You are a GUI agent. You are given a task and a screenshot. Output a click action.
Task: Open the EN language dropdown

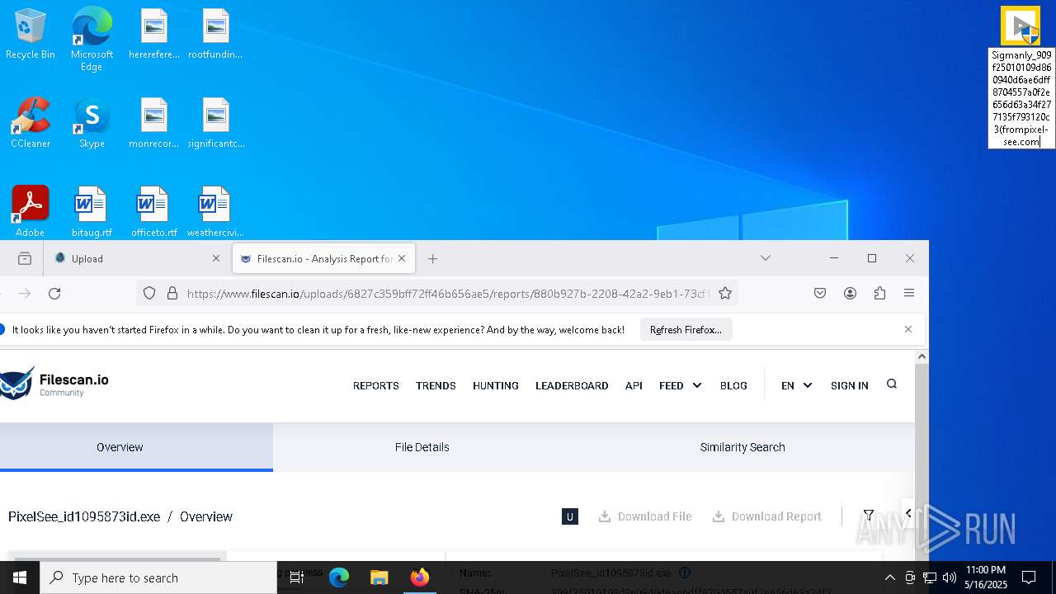click(x=797, y=385)
